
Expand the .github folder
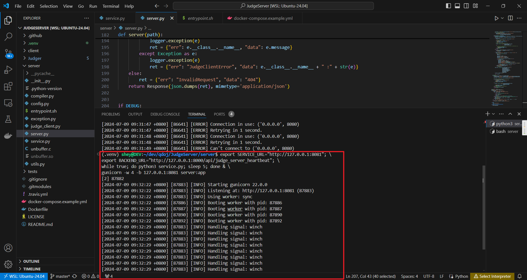pyautogui.click(x=25, y=35)
